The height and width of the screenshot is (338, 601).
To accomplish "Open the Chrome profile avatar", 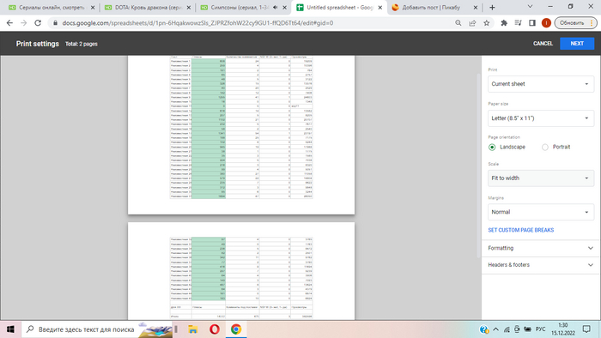I will 546,23.
